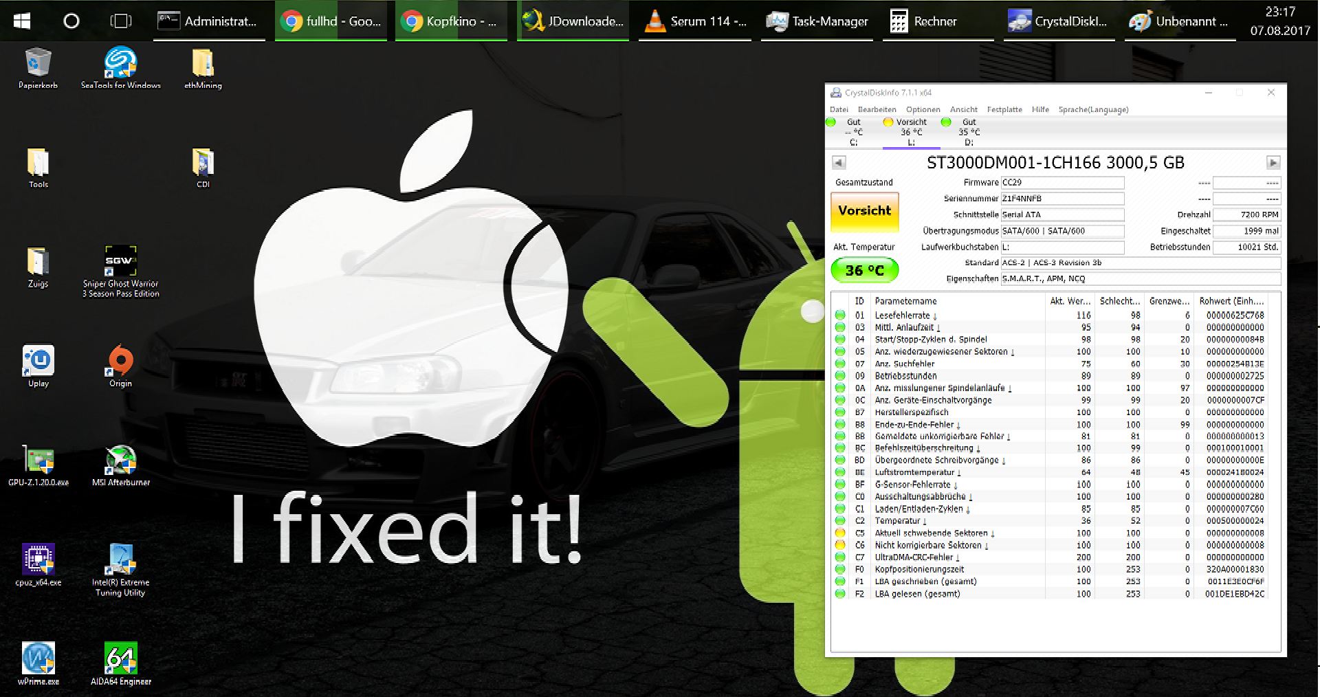Switch to Administrator command prompt in taskbar
Image resolution: width=1320 pixels, height=697 pixels.
pyautogui.click(x=209, y=21)
